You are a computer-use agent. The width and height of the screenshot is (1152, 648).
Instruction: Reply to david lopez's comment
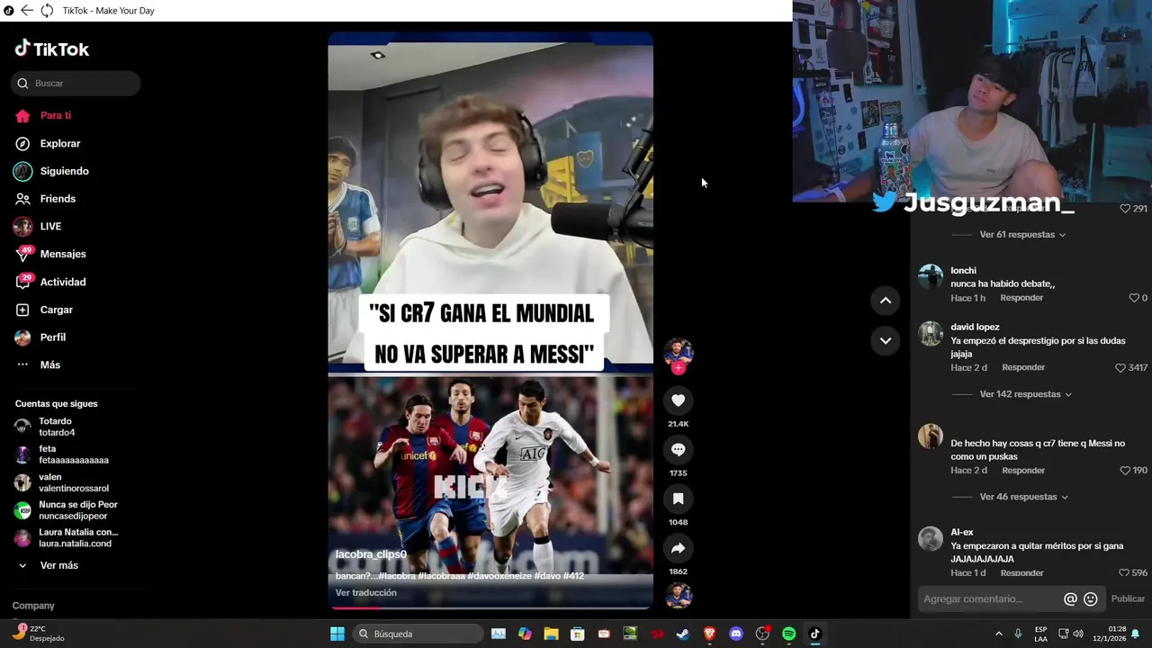pyautogui.click(x=1023, y=367)
